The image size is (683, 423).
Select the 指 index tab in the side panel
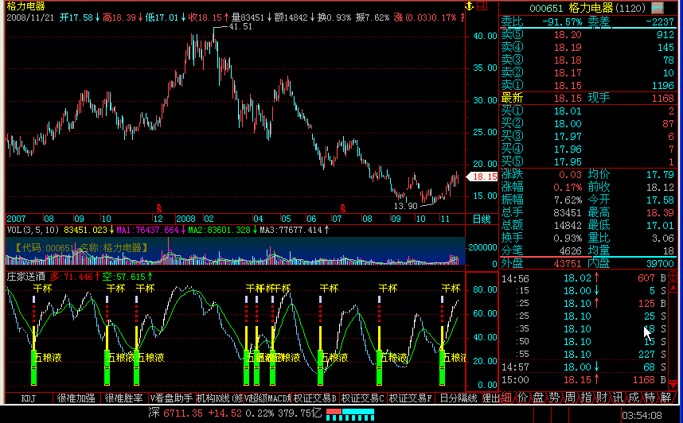point(587,398)
